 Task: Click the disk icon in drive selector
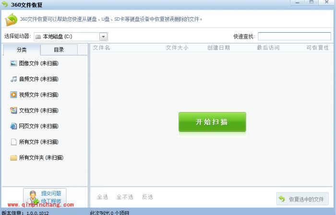(x=38, y=37)
